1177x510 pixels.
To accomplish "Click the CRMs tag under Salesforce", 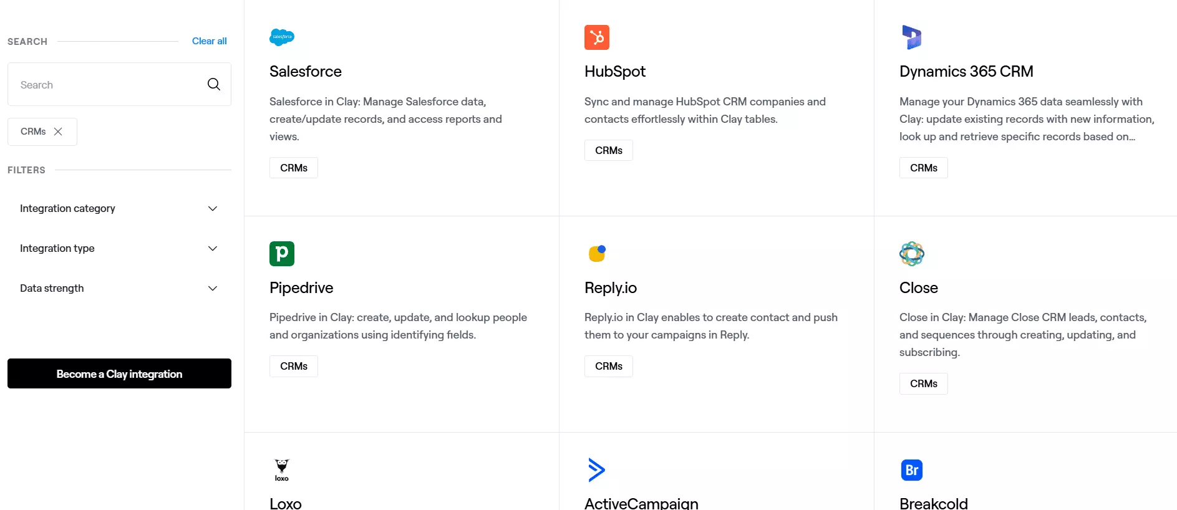I will click(293, 167).
